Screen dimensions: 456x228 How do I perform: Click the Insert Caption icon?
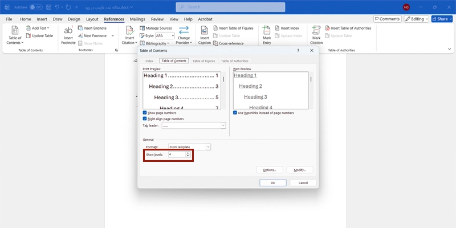click(204, 32)
